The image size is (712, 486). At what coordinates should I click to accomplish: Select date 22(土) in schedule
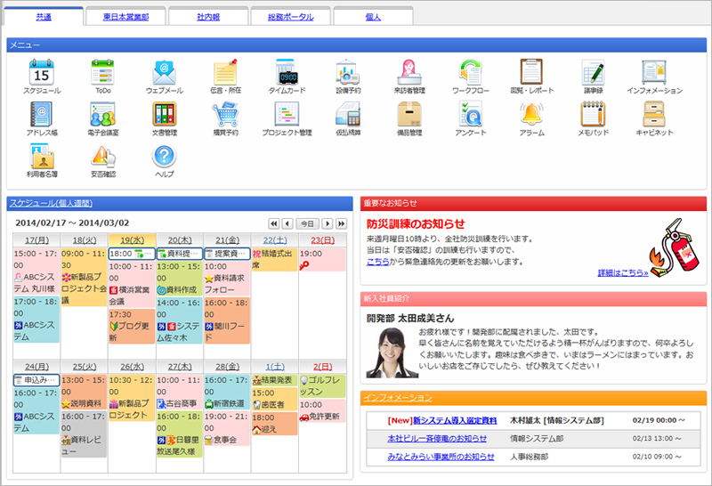[275, 240]
